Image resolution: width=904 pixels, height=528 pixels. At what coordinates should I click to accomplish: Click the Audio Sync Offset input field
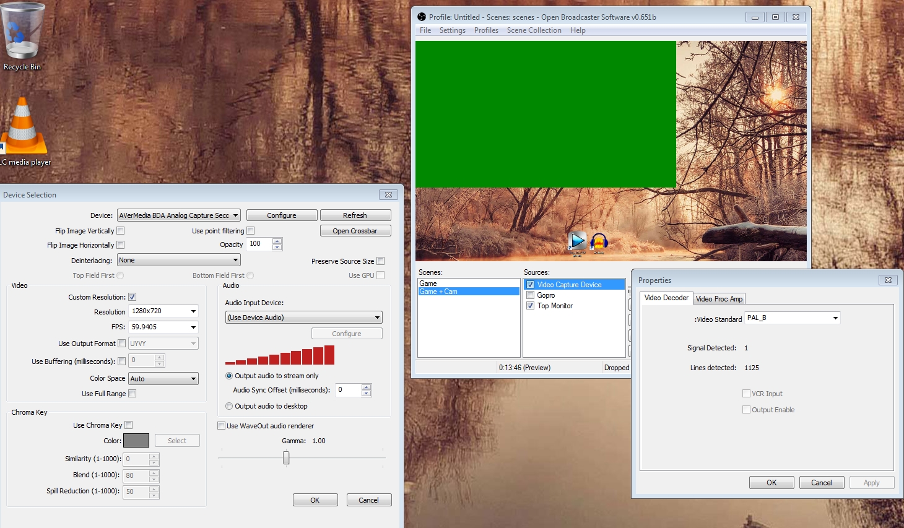349,390
